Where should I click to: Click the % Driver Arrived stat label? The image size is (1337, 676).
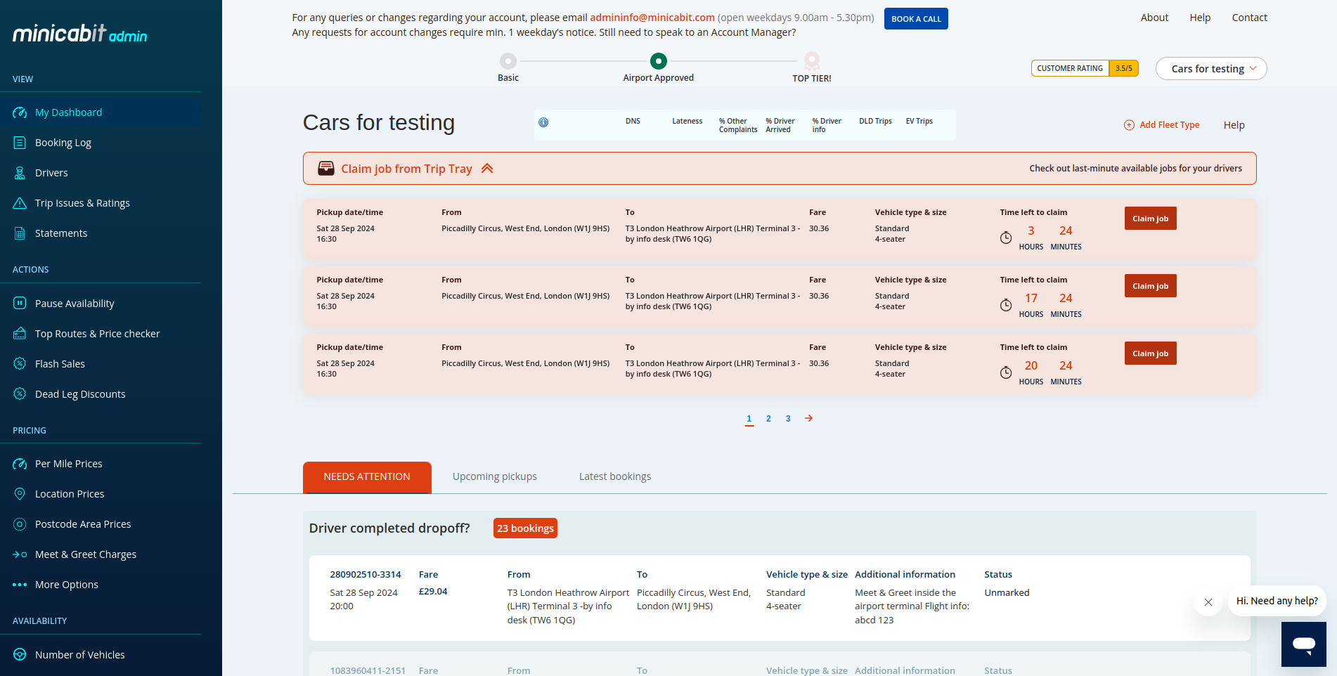780,126
